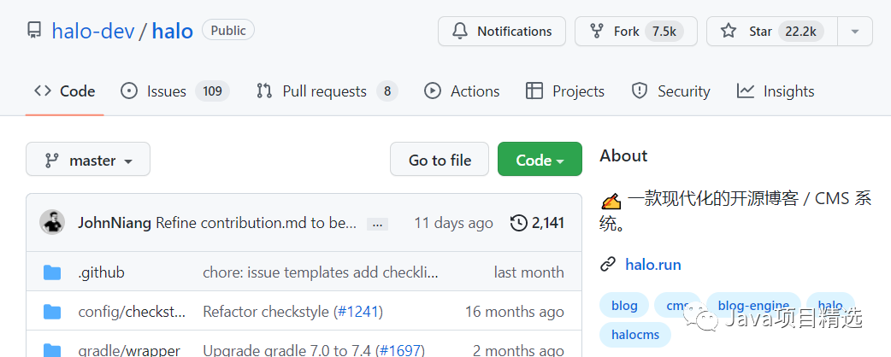
Task: Select the blog-engine topic tag
Action: [753, 306]
